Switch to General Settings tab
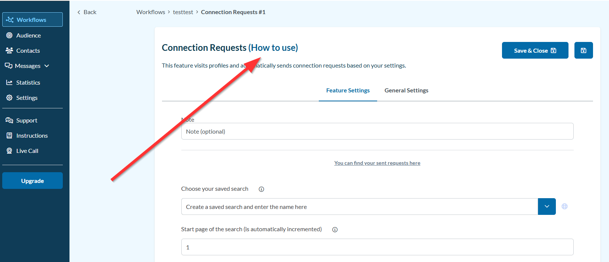The image size is (609, 262). tap(406, 91)
